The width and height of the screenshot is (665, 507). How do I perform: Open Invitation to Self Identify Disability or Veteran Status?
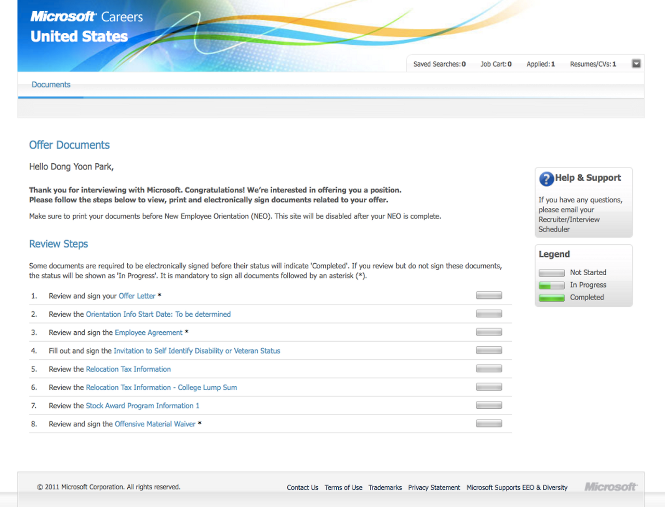pyautogui.click(x=197, y=351)
